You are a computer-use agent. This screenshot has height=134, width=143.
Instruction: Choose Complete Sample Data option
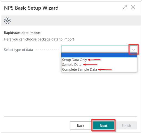point(80,69)
